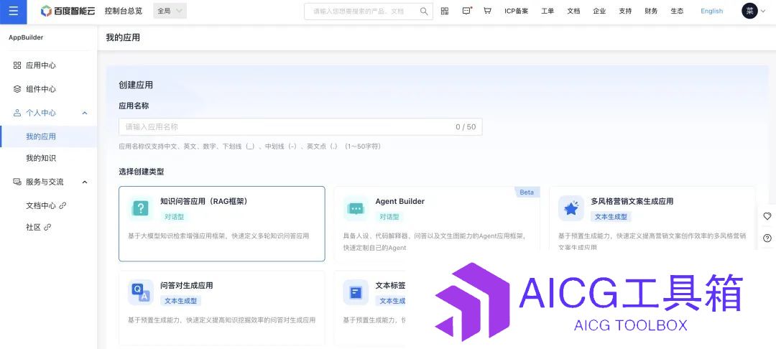Viewport: 776px width, 349px height.
Task: Click the 个人中心 person icon
Action: point(17,113)
